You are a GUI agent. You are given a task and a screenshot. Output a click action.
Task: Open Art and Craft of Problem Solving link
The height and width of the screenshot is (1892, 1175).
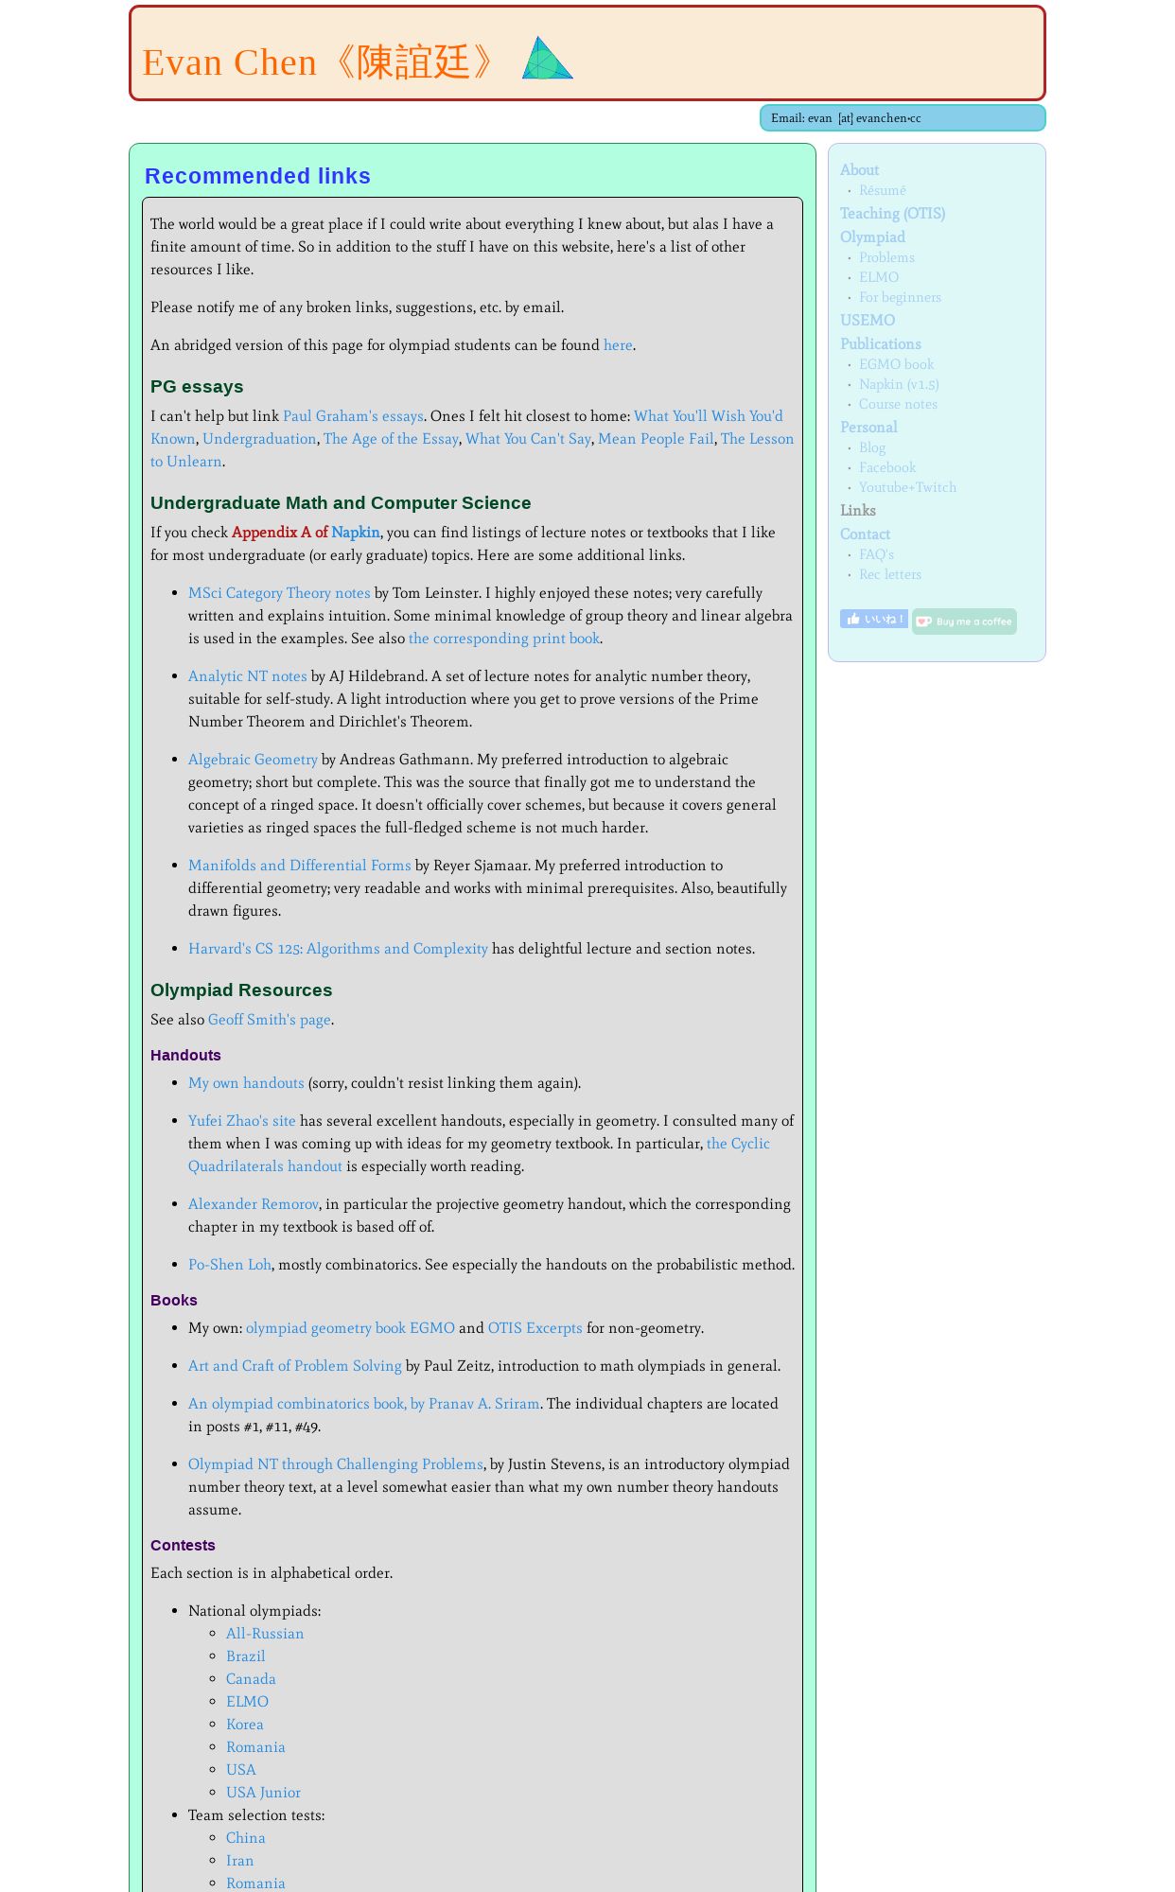point(295,1366)
